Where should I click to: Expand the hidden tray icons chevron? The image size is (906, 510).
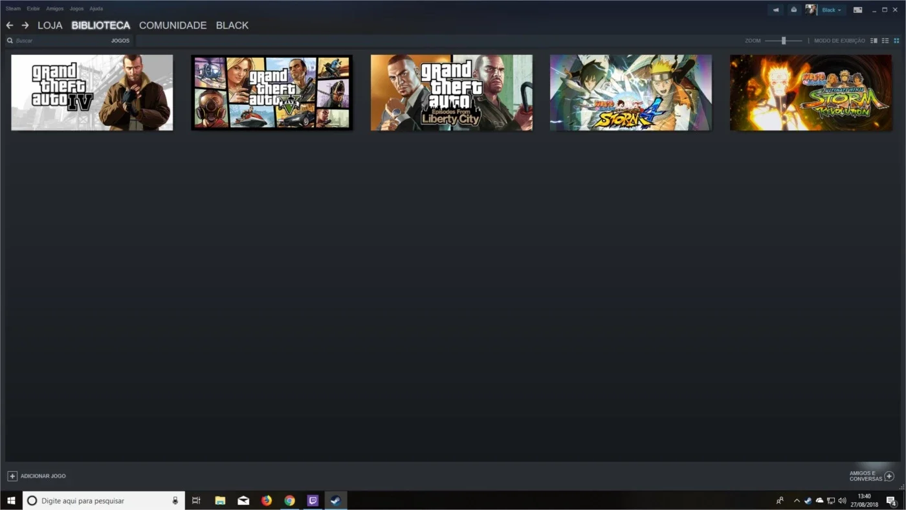[797, 500]
